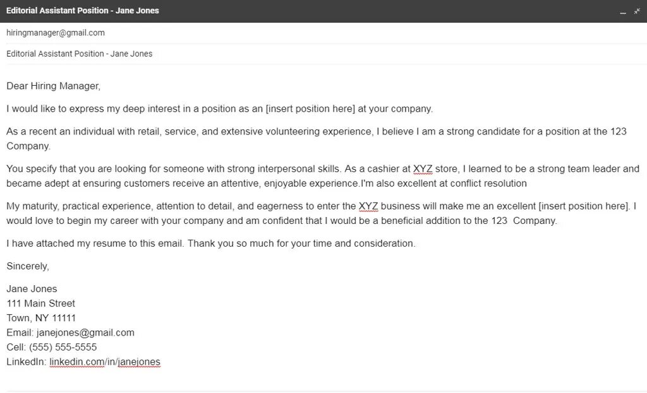Minimize the compose window

623,11
